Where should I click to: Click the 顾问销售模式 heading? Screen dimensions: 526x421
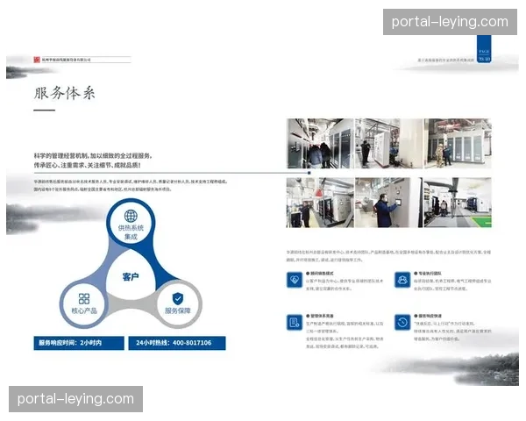point(320,274)
